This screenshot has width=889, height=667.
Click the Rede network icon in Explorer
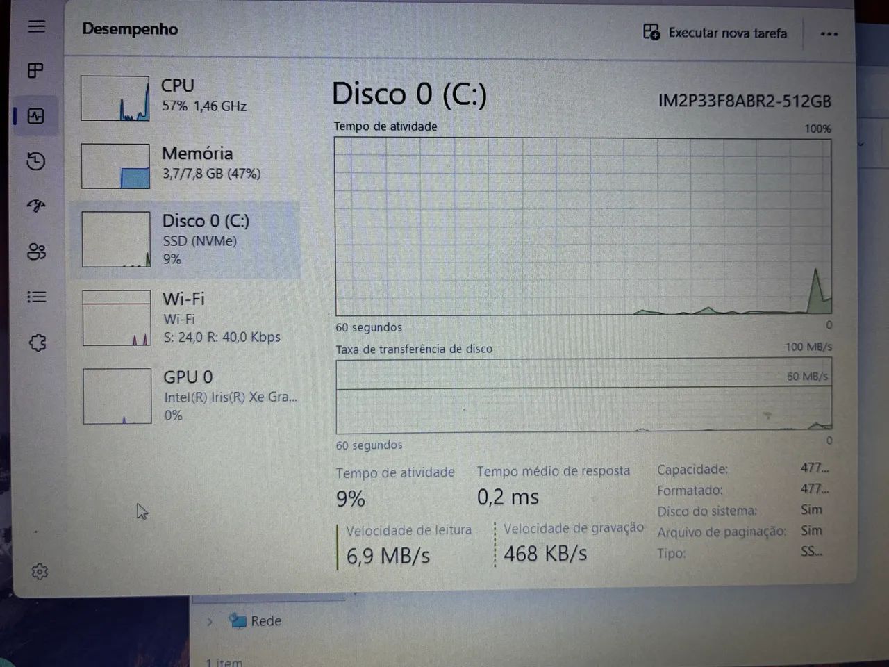click(238, 620)
